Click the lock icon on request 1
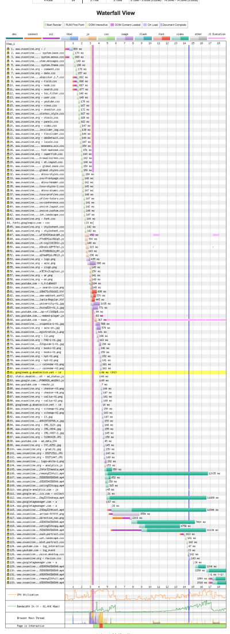Image resolution: width=230 pixels, height=634 pixels. (7, 49)
